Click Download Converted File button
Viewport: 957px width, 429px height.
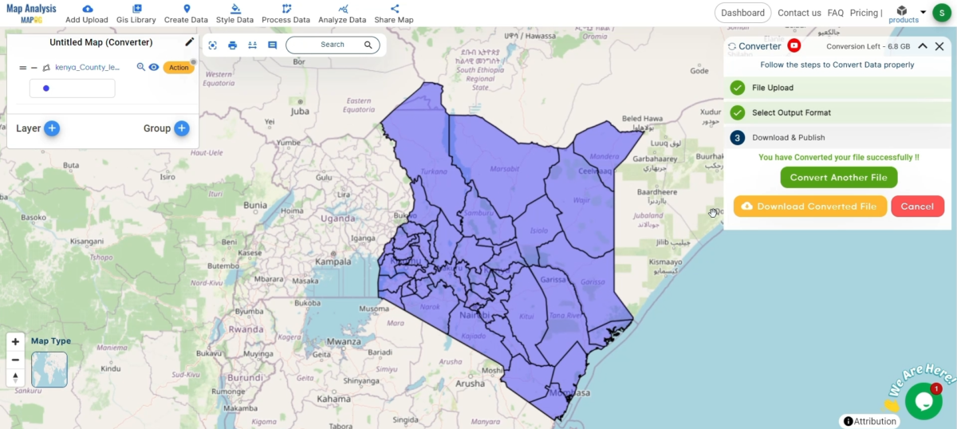[809, 207]
